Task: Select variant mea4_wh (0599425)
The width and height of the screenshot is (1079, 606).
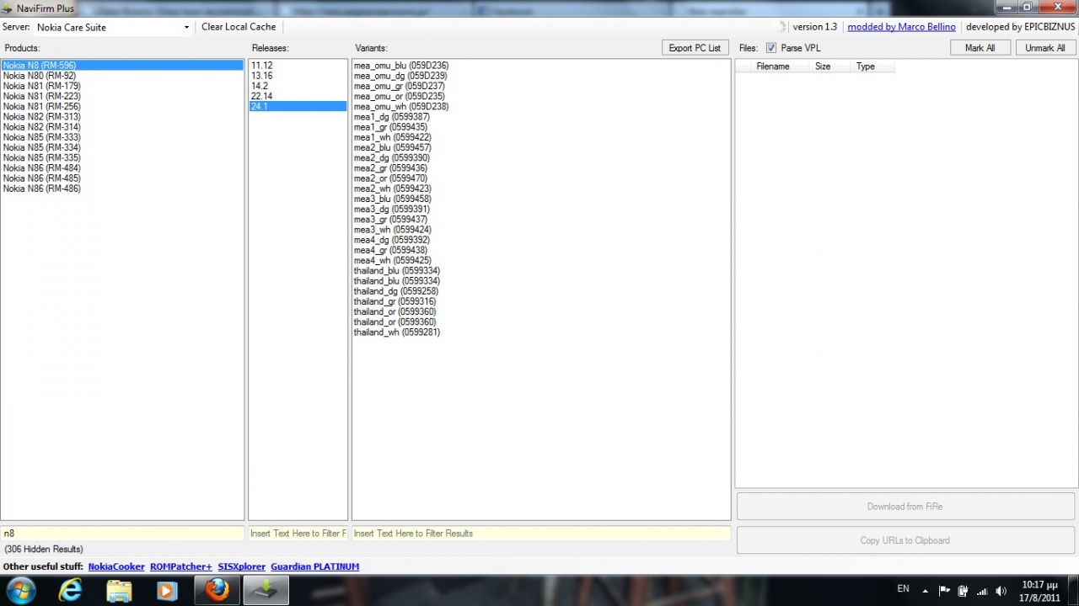Action: coord(541,260)
